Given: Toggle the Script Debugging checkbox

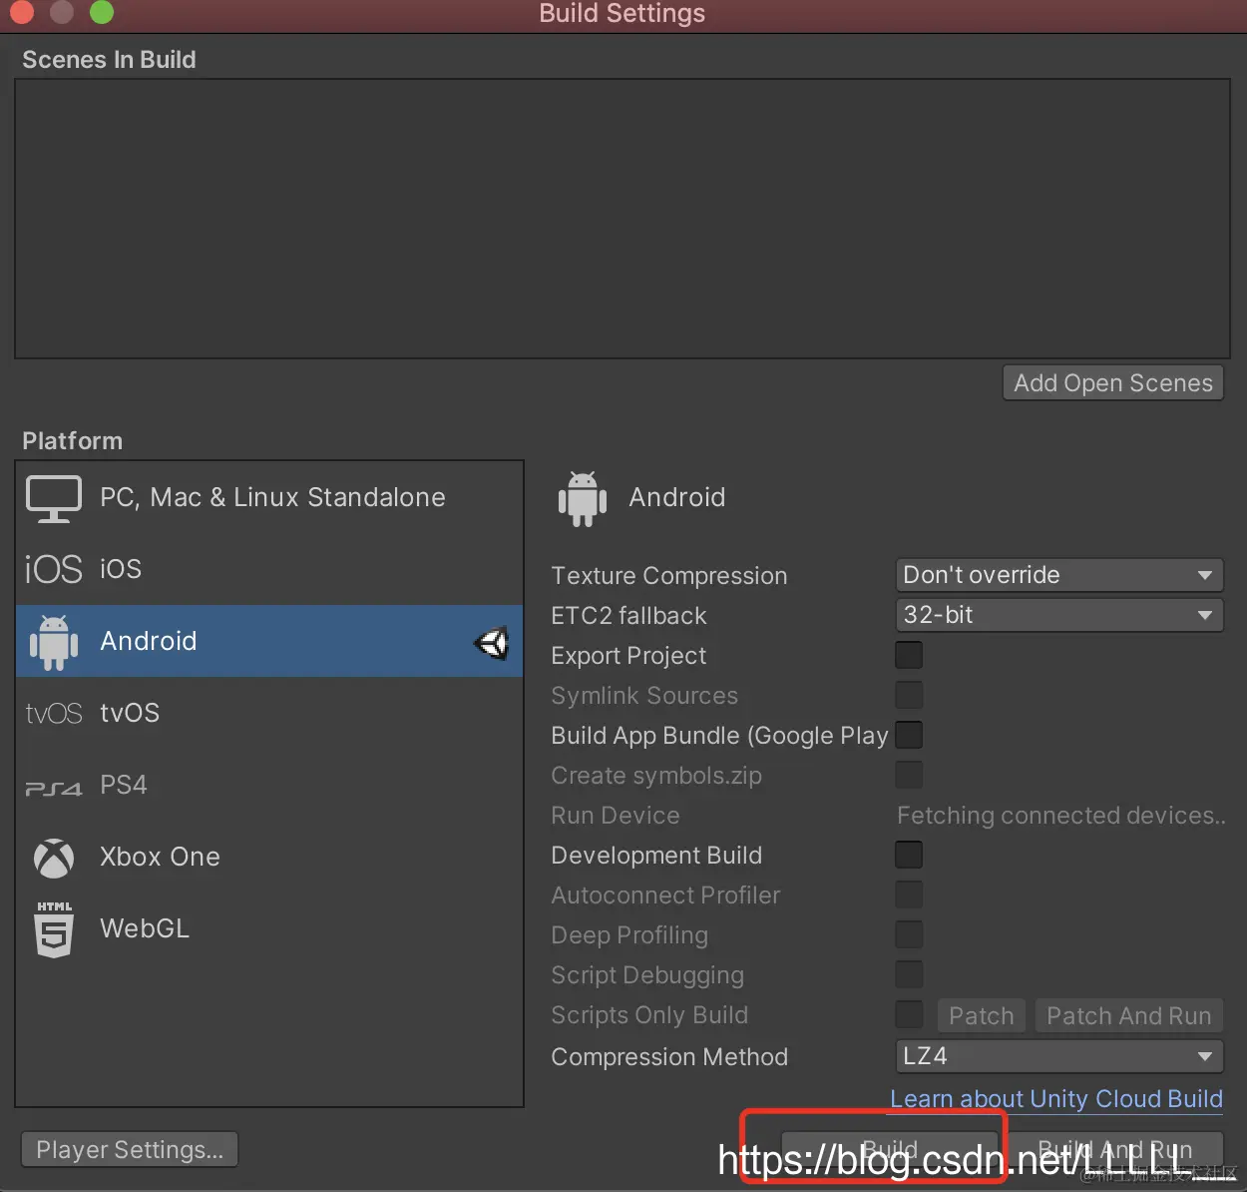Looking at the screenshot, I should [909, 974].
